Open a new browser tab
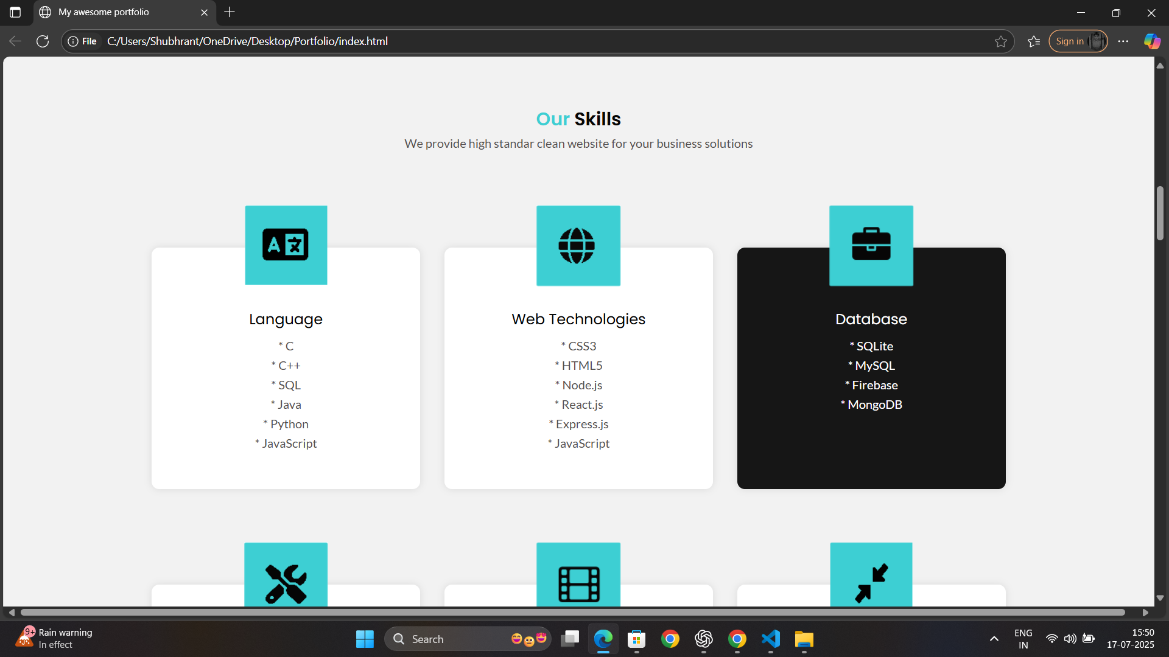Viewport: 1169px width, 657px height. click(230, 12)
